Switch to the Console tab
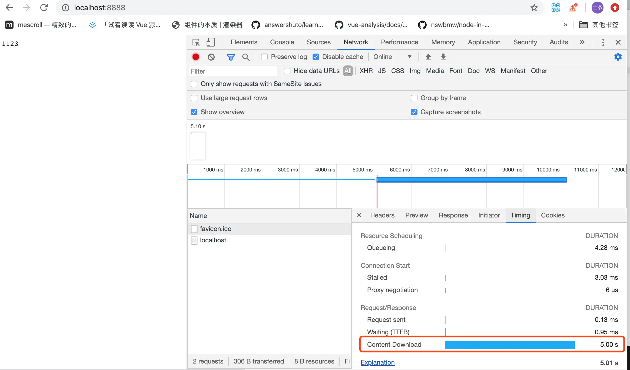 282,42
